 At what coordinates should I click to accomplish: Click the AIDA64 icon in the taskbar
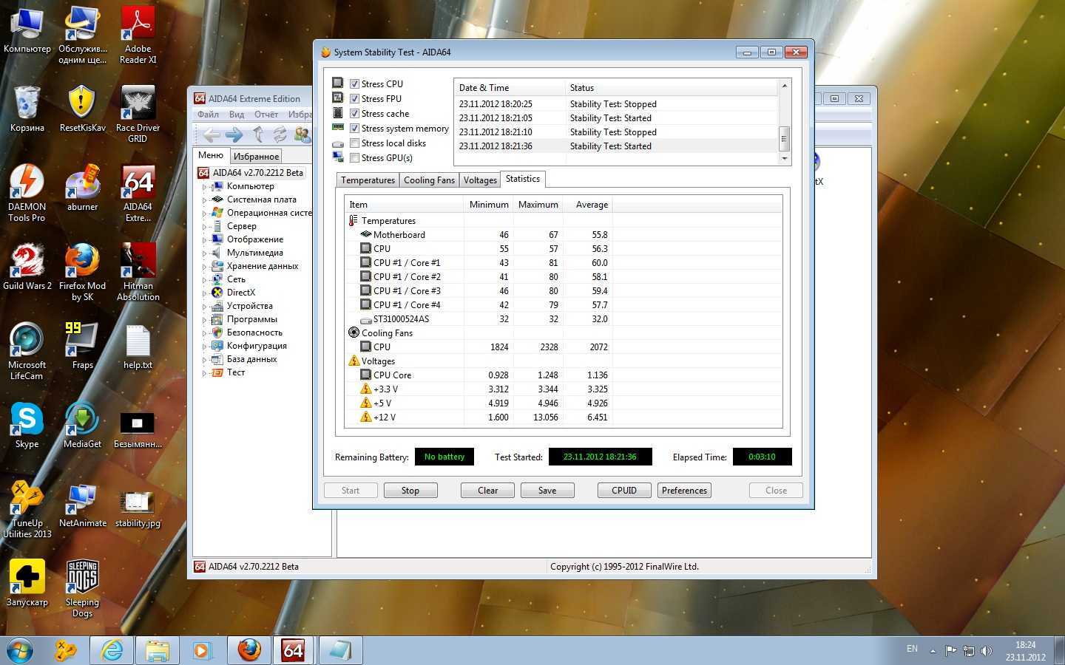[x=293, y=650]
